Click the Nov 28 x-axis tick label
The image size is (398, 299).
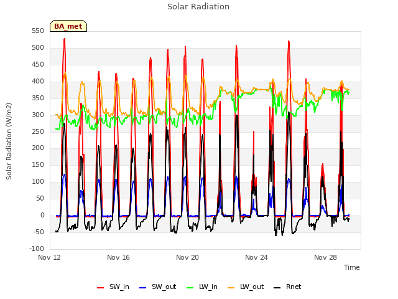[x=325, y=257]
